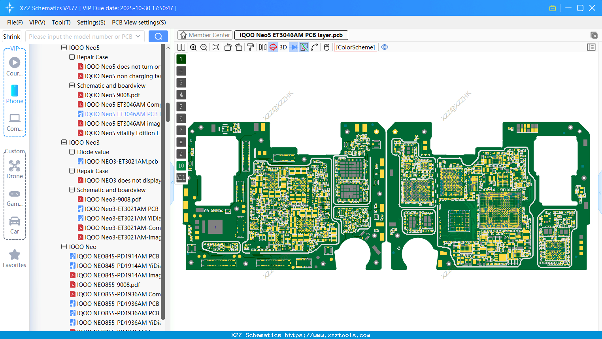Toggle the diode value display icon
The image size is (602, 339).
coord(294,47)
